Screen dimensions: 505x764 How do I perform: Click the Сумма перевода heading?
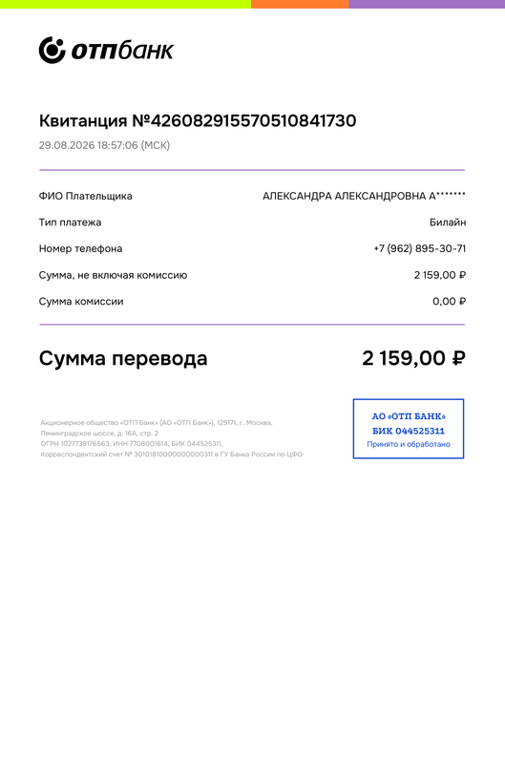[123, 359]
